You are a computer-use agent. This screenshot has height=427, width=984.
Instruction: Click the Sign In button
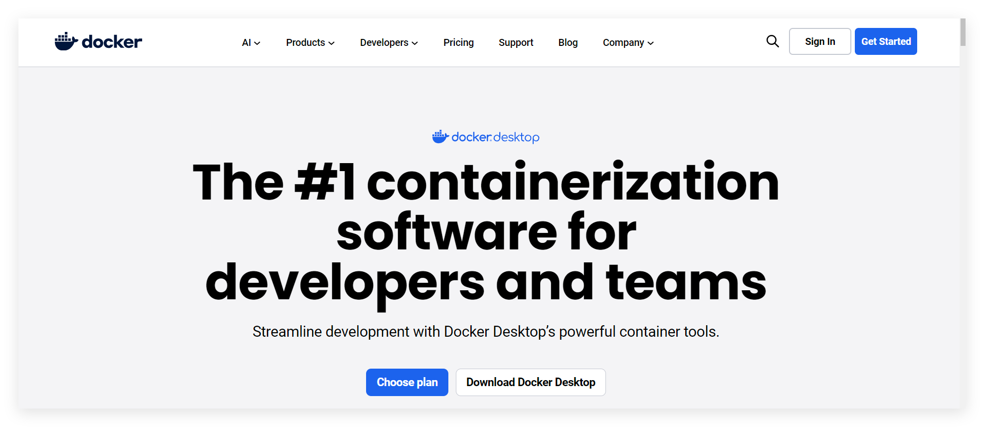(820, 41)
